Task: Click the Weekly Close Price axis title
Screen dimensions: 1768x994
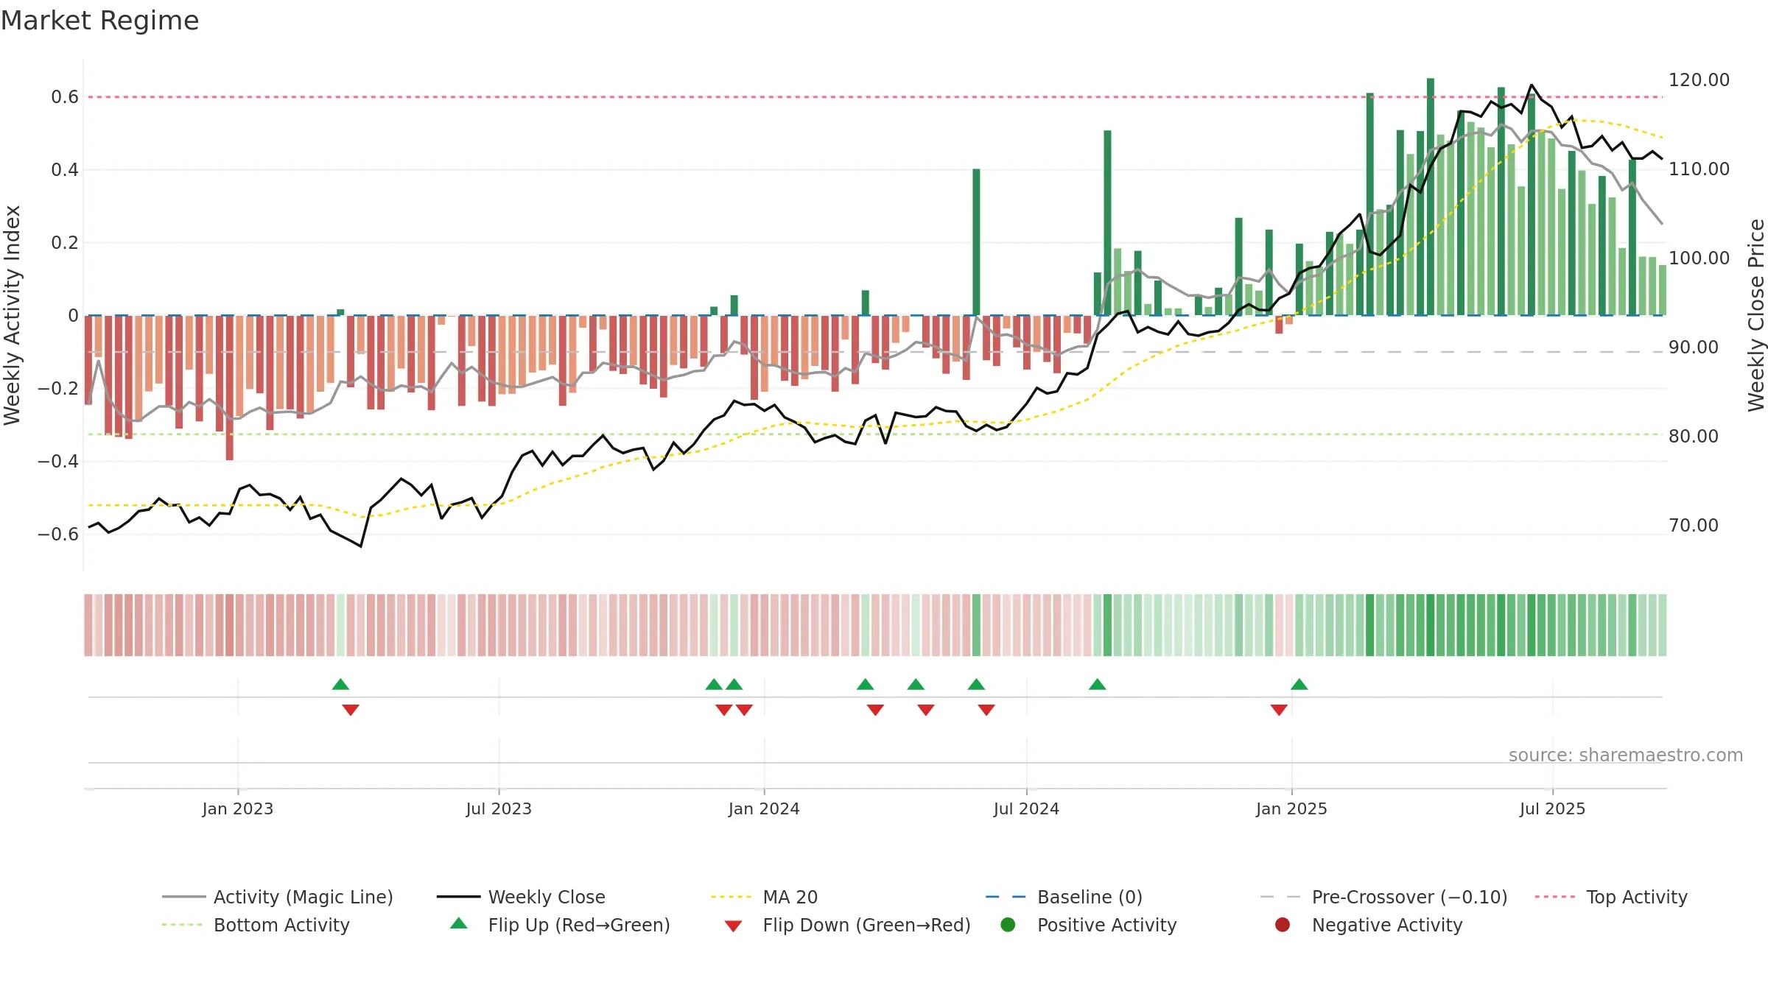Action: tap(1756, 315)
